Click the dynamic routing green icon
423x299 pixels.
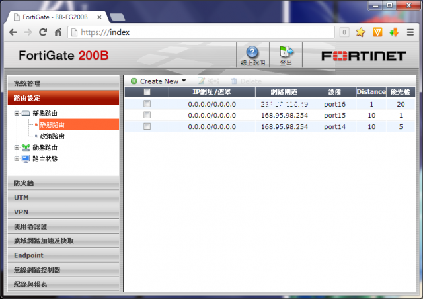tap(26, 148)
